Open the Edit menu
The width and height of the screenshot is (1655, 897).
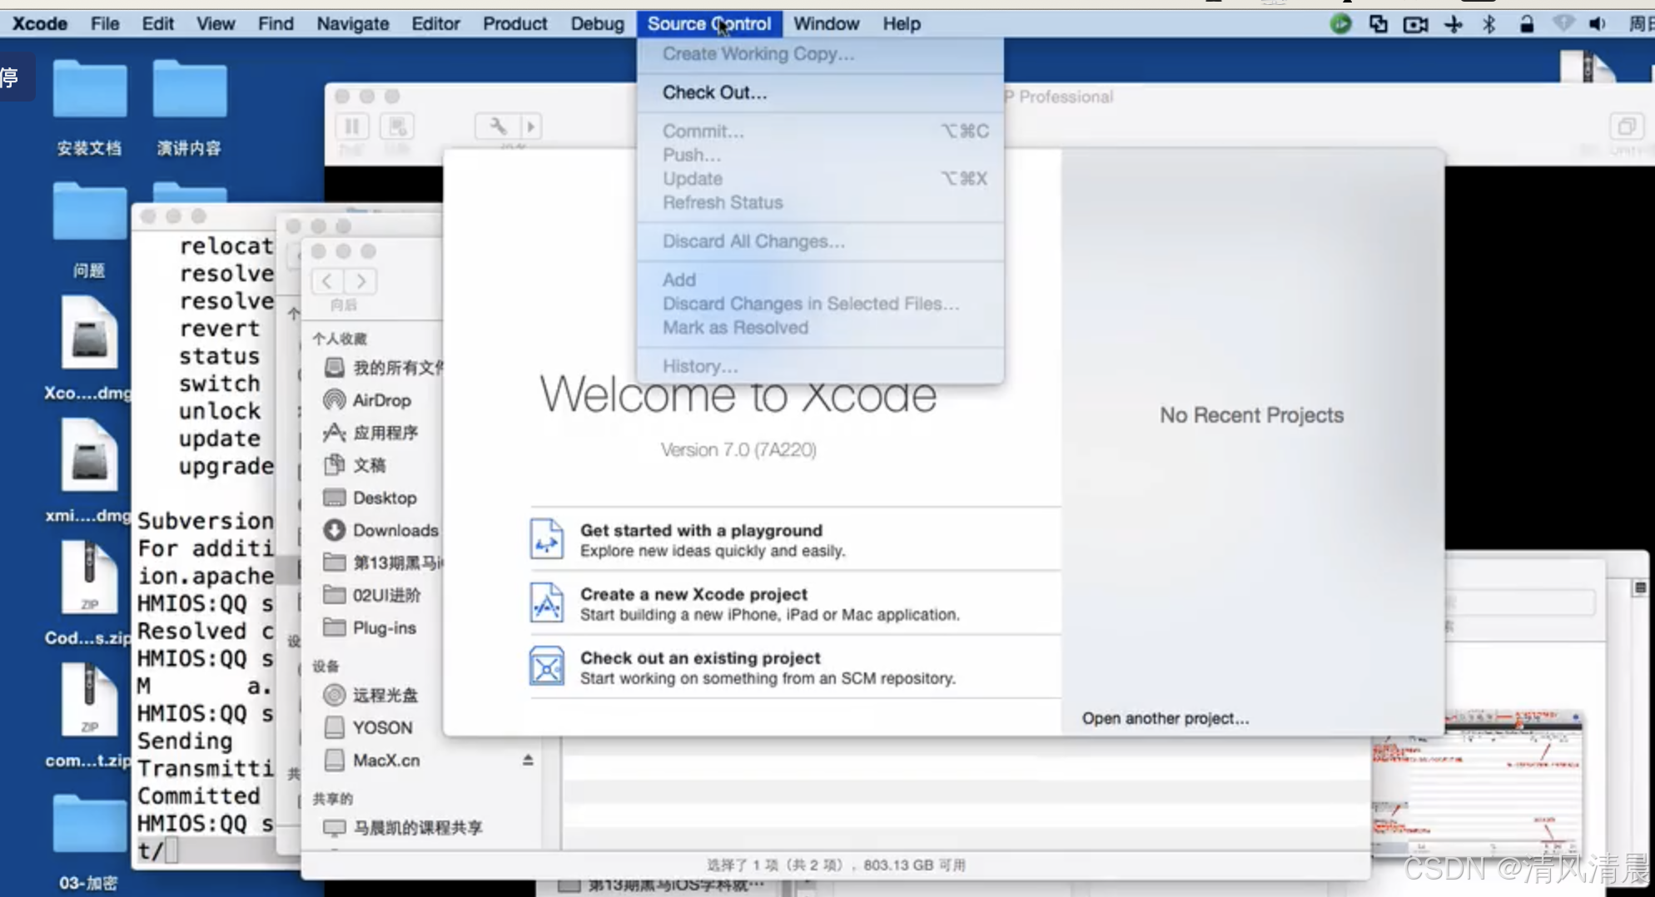(x=157, y=23)
